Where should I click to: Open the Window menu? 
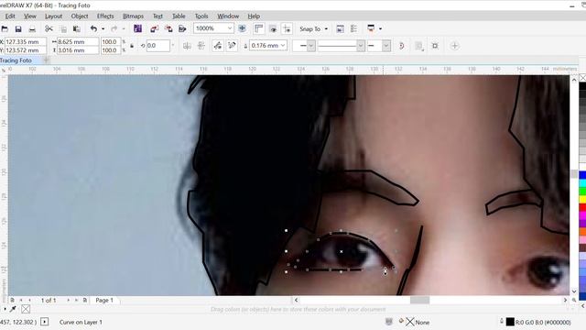coord(228,16)
